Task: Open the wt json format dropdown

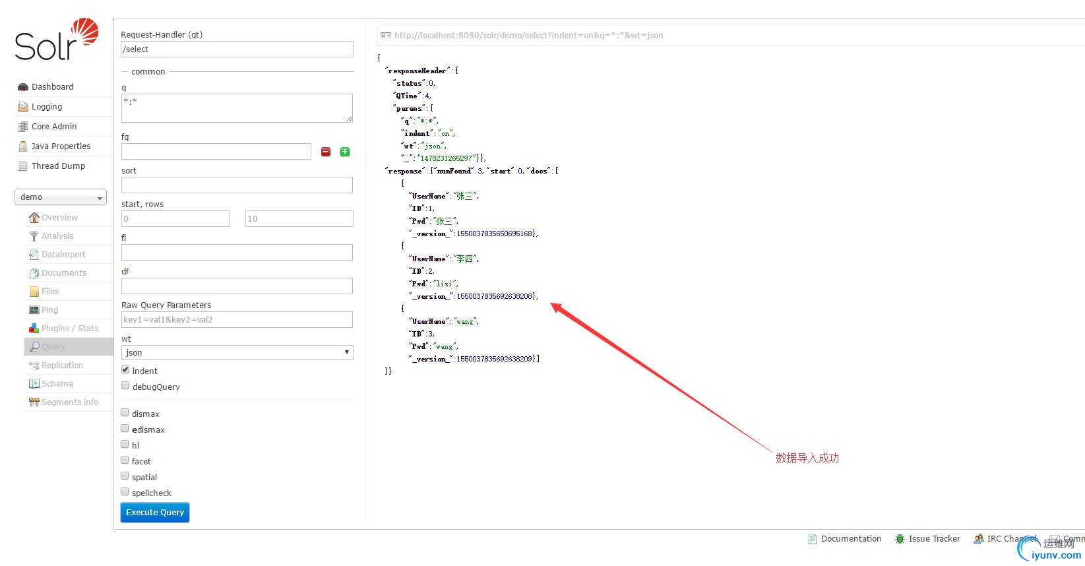Action: [x=237, y=353]
